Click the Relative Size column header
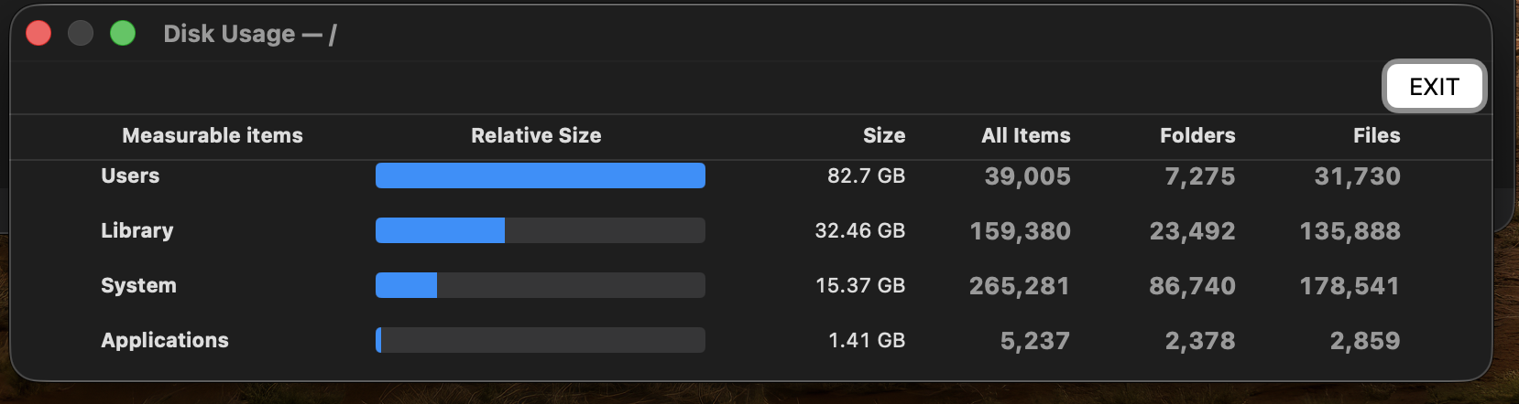Image resolution: width=1519 pixels, height=404 pixels. (536, 135)
